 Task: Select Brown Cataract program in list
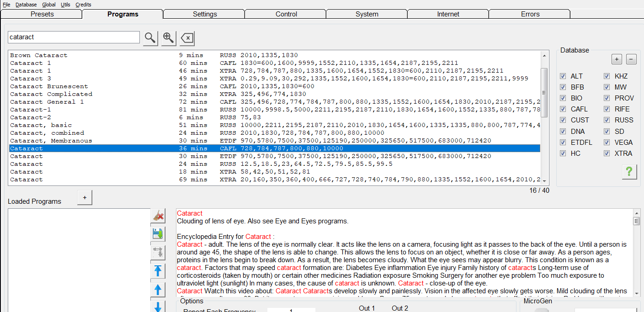click(39, 55)
